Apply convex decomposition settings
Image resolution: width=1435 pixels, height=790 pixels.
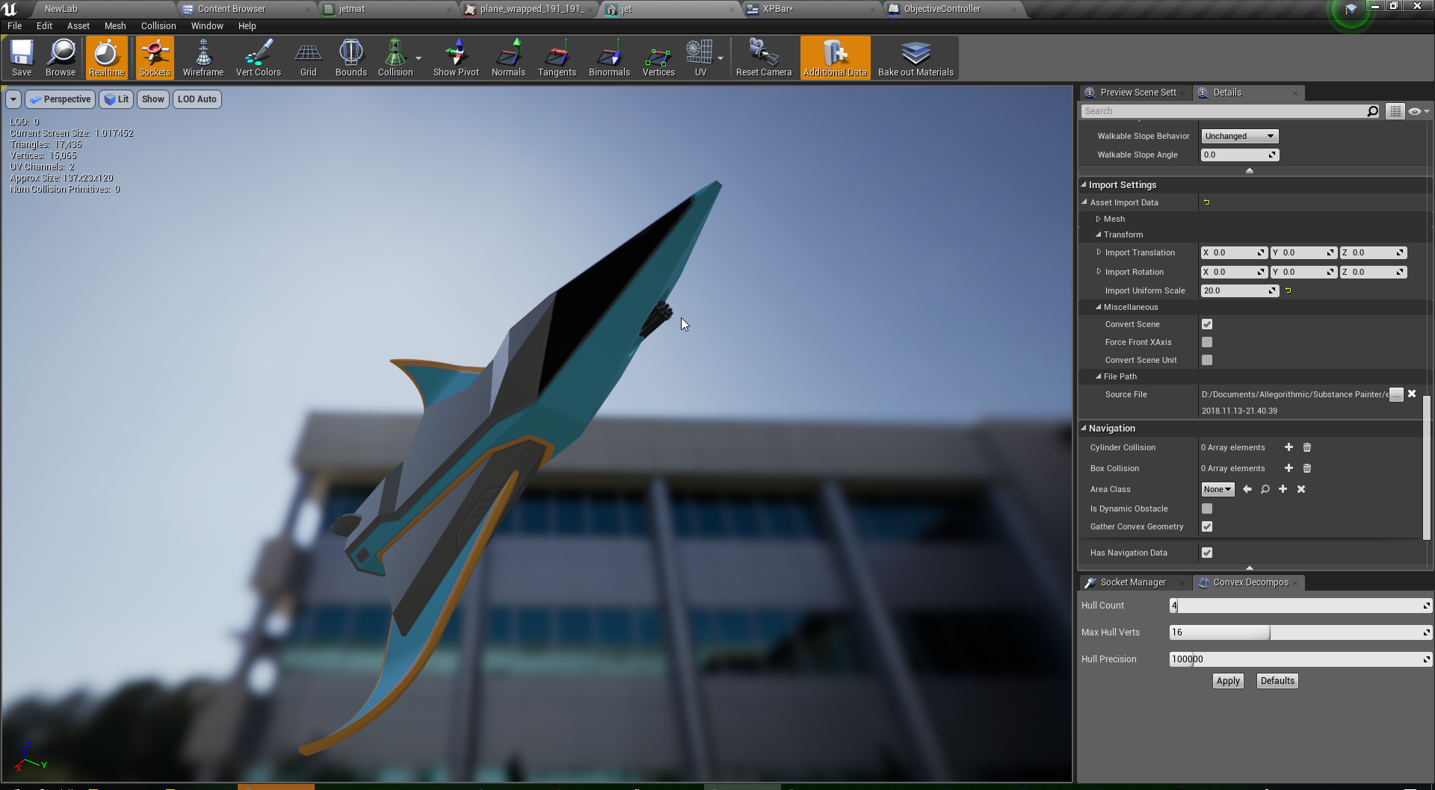pos(1228,681)
